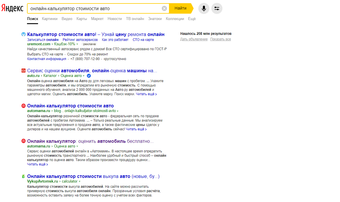Open 'Онлайн калькулятор стоимости выкупа авто' result
Viewport: 340px width, 202px height.
click(93, 176)
